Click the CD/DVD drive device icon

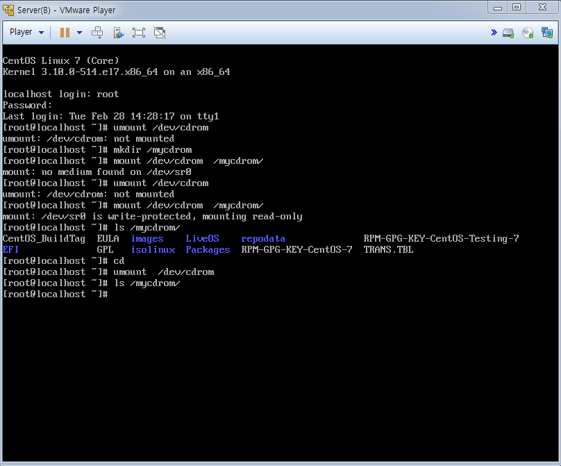pyautogui.click(x=528, y=33)
